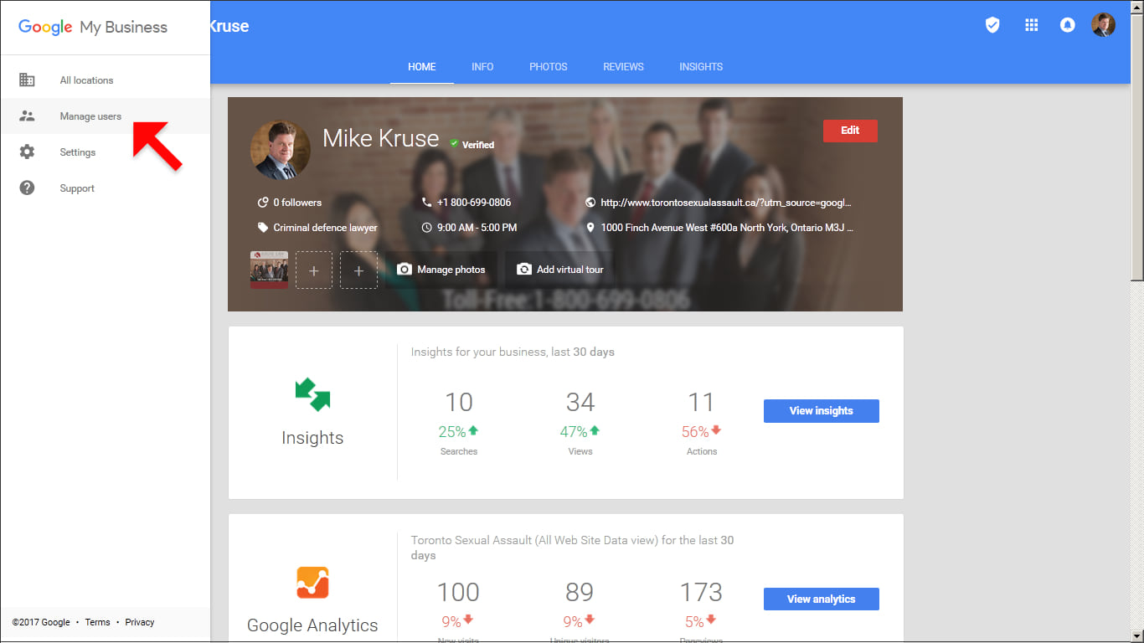Click the Add virtual tour button
Image resolution: width=1144 pixels, height=643 pixels.
click(x=559, y=270)
